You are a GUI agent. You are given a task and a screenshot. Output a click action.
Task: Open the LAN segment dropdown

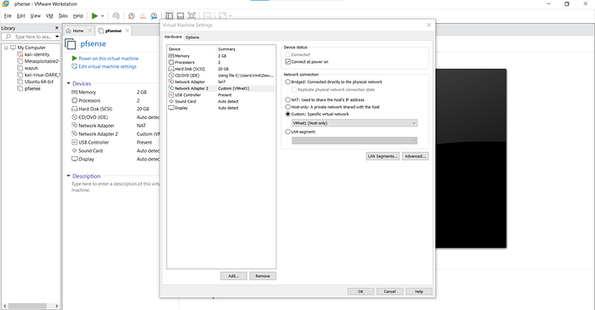click(x=354, y=141)
